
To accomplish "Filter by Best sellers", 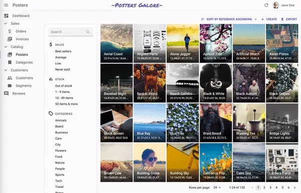I will 63,51.
